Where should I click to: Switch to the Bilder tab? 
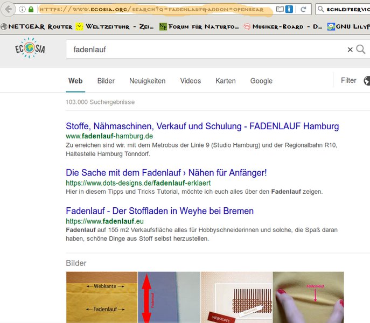point(106,81)
